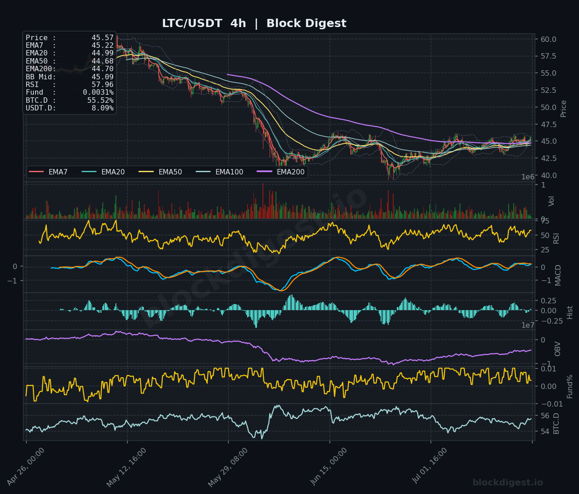Image resolution: width=579 pixels, height=494 pixels.
Task: Click the EMA20 legend entry
Action: [103, 172]
